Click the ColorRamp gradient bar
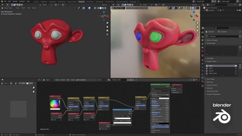 [x=123, y=118]
